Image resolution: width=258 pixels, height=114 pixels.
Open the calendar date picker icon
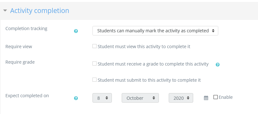pyautogui.click(x=206, y=98)
